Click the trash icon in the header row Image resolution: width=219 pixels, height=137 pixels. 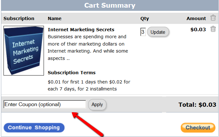(x=213, y=18)
